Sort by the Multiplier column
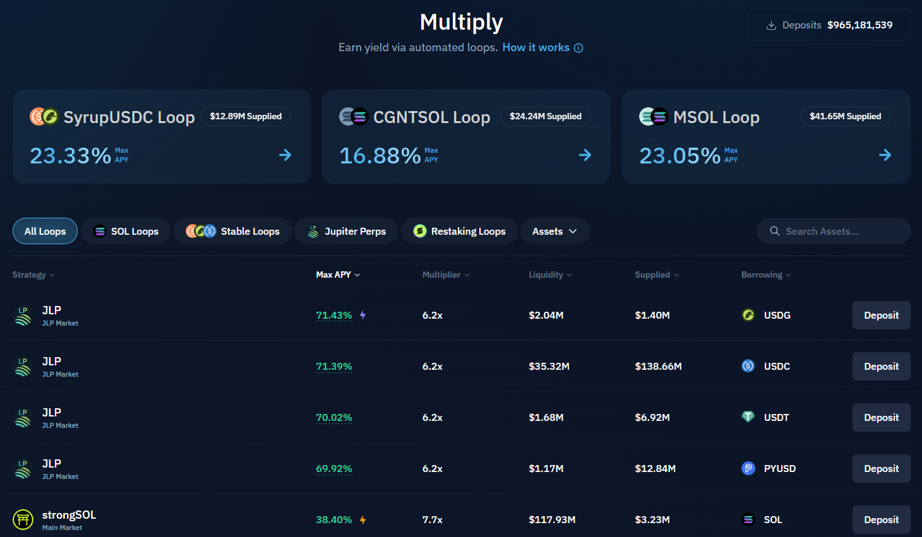 coord(446,275)
